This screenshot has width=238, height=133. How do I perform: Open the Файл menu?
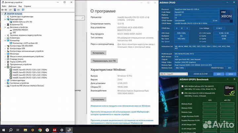point(4,6)
